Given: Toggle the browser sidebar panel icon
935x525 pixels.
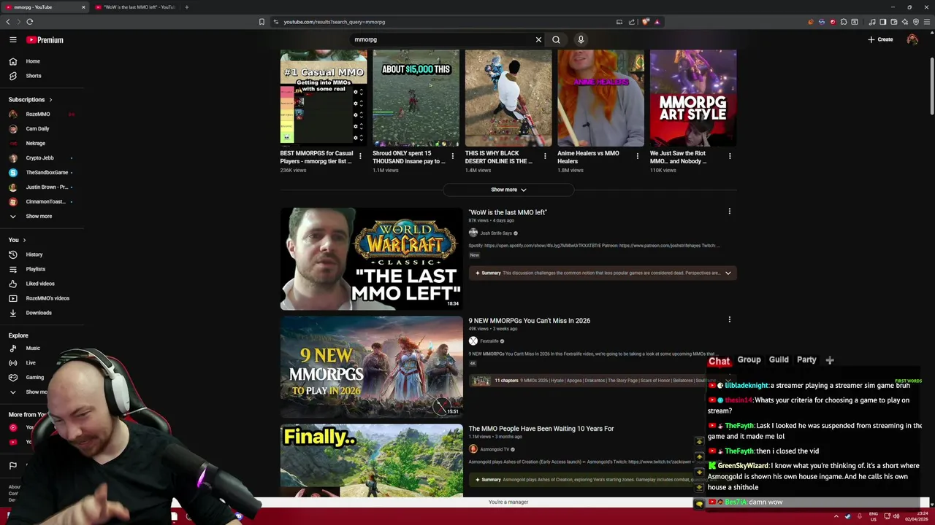Looking at the screenshot, I should pyautogui.click(x=882, y=22).
